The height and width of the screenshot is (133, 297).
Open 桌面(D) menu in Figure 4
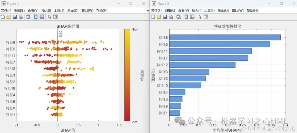coord(73,11)
